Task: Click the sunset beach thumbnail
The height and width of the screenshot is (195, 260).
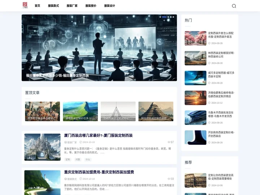Action: point(195,98)
